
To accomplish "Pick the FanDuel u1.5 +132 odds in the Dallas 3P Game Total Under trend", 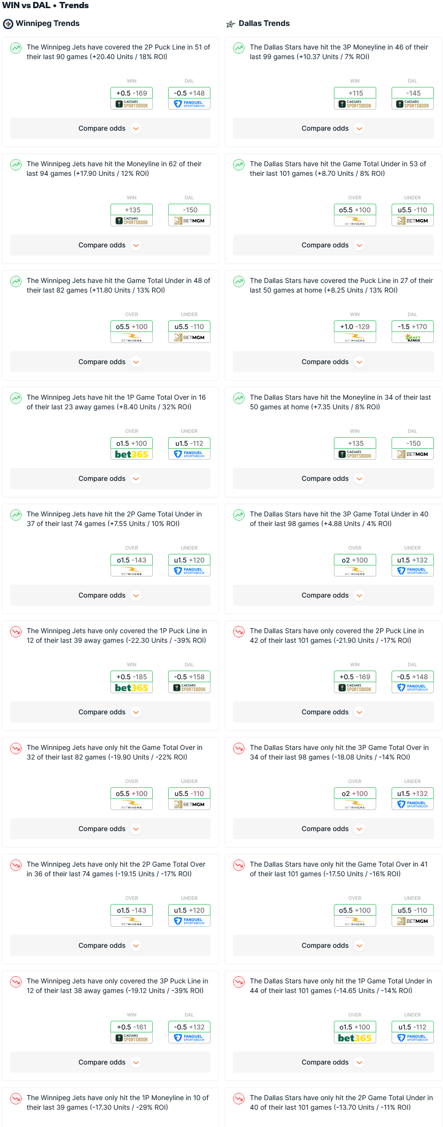I will (412, 565).
